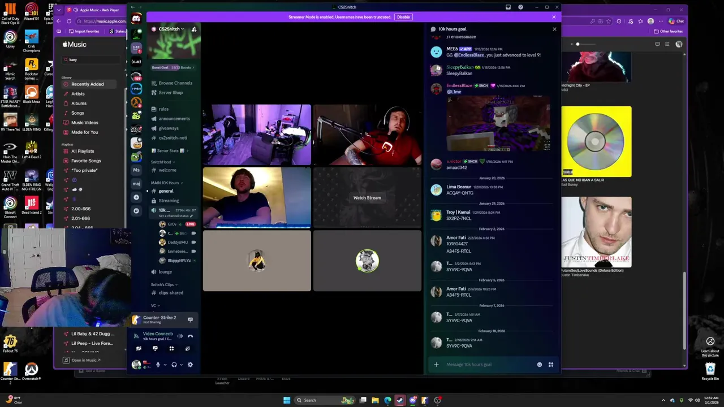Viewport: 724px width, 407px height.
Task: Disable Streamer Mode in banner
Action: 403,17
